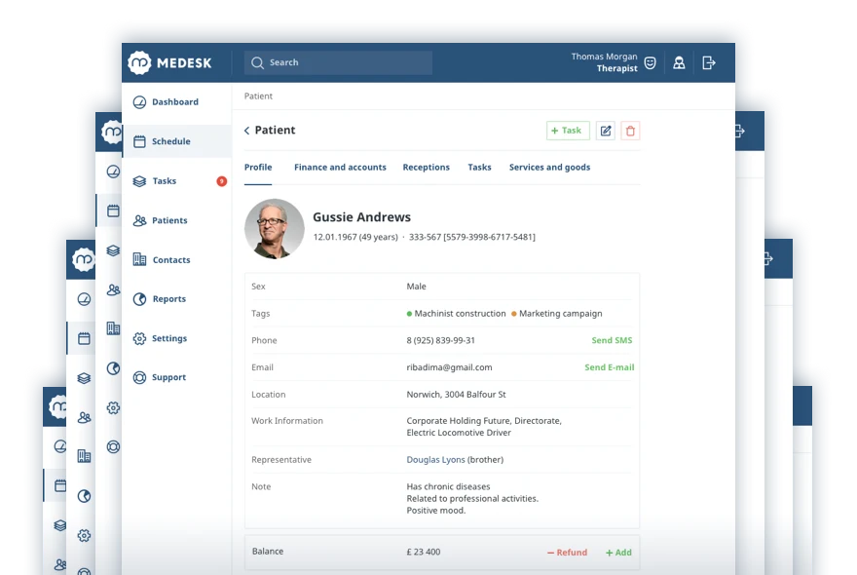Image resolution: width=857 pixels, height=575 pixels.
Task: Click the Support lifebuoy icon in sidebar
Action: point(139,377)
